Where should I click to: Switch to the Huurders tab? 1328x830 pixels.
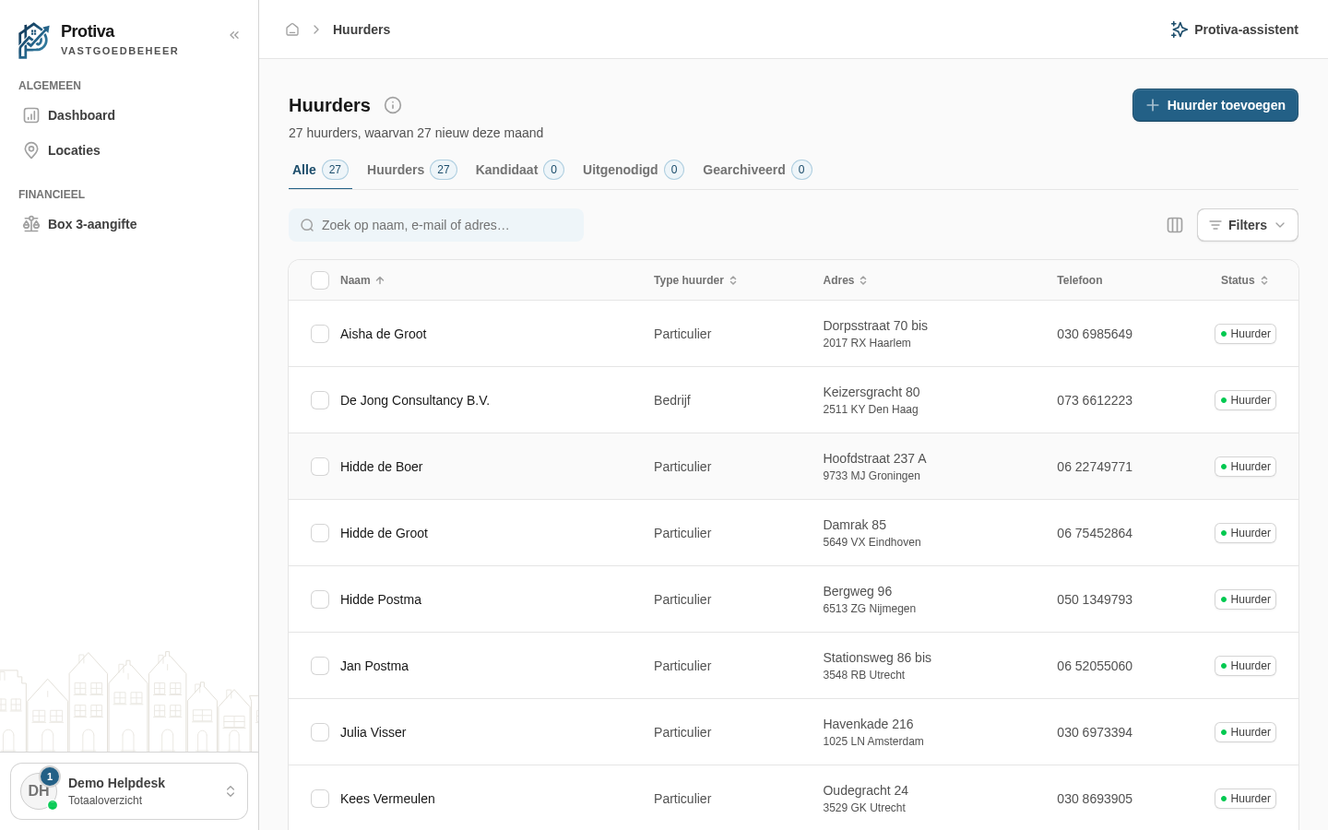point(411,170)
